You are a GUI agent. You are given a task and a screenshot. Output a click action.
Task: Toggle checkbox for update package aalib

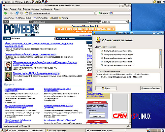[x=102, y=58]
